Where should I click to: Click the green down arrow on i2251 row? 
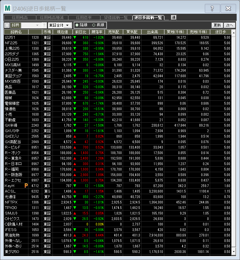click(75, 38)
